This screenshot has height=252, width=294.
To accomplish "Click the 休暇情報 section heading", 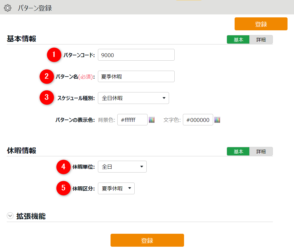I will click(21, 151).
